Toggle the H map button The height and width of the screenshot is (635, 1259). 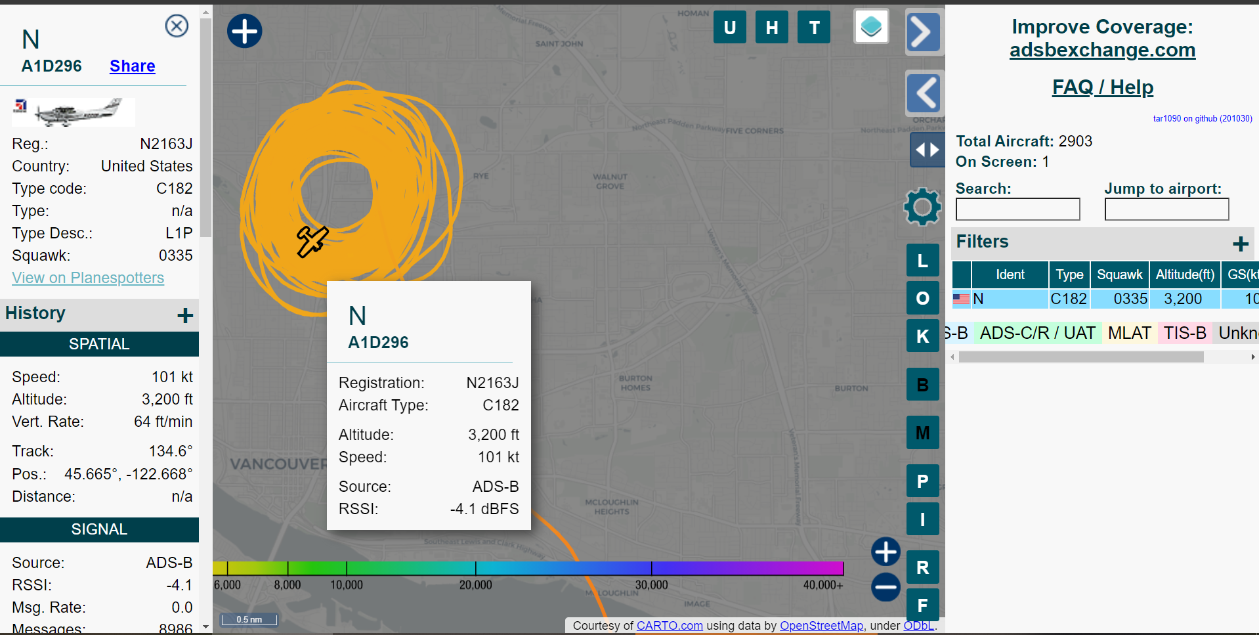(771, 28)
